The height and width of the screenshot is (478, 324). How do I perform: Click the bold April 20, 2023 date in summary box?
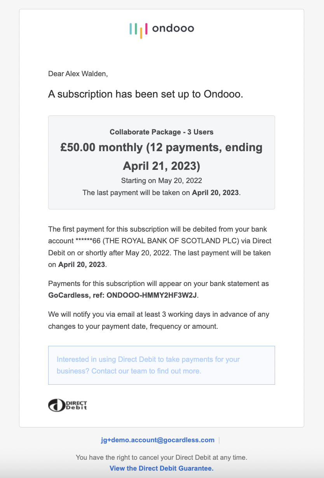[x=216, y=193]
